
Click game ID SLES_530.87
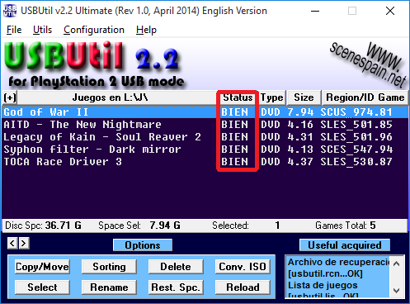tap(356, 162)
